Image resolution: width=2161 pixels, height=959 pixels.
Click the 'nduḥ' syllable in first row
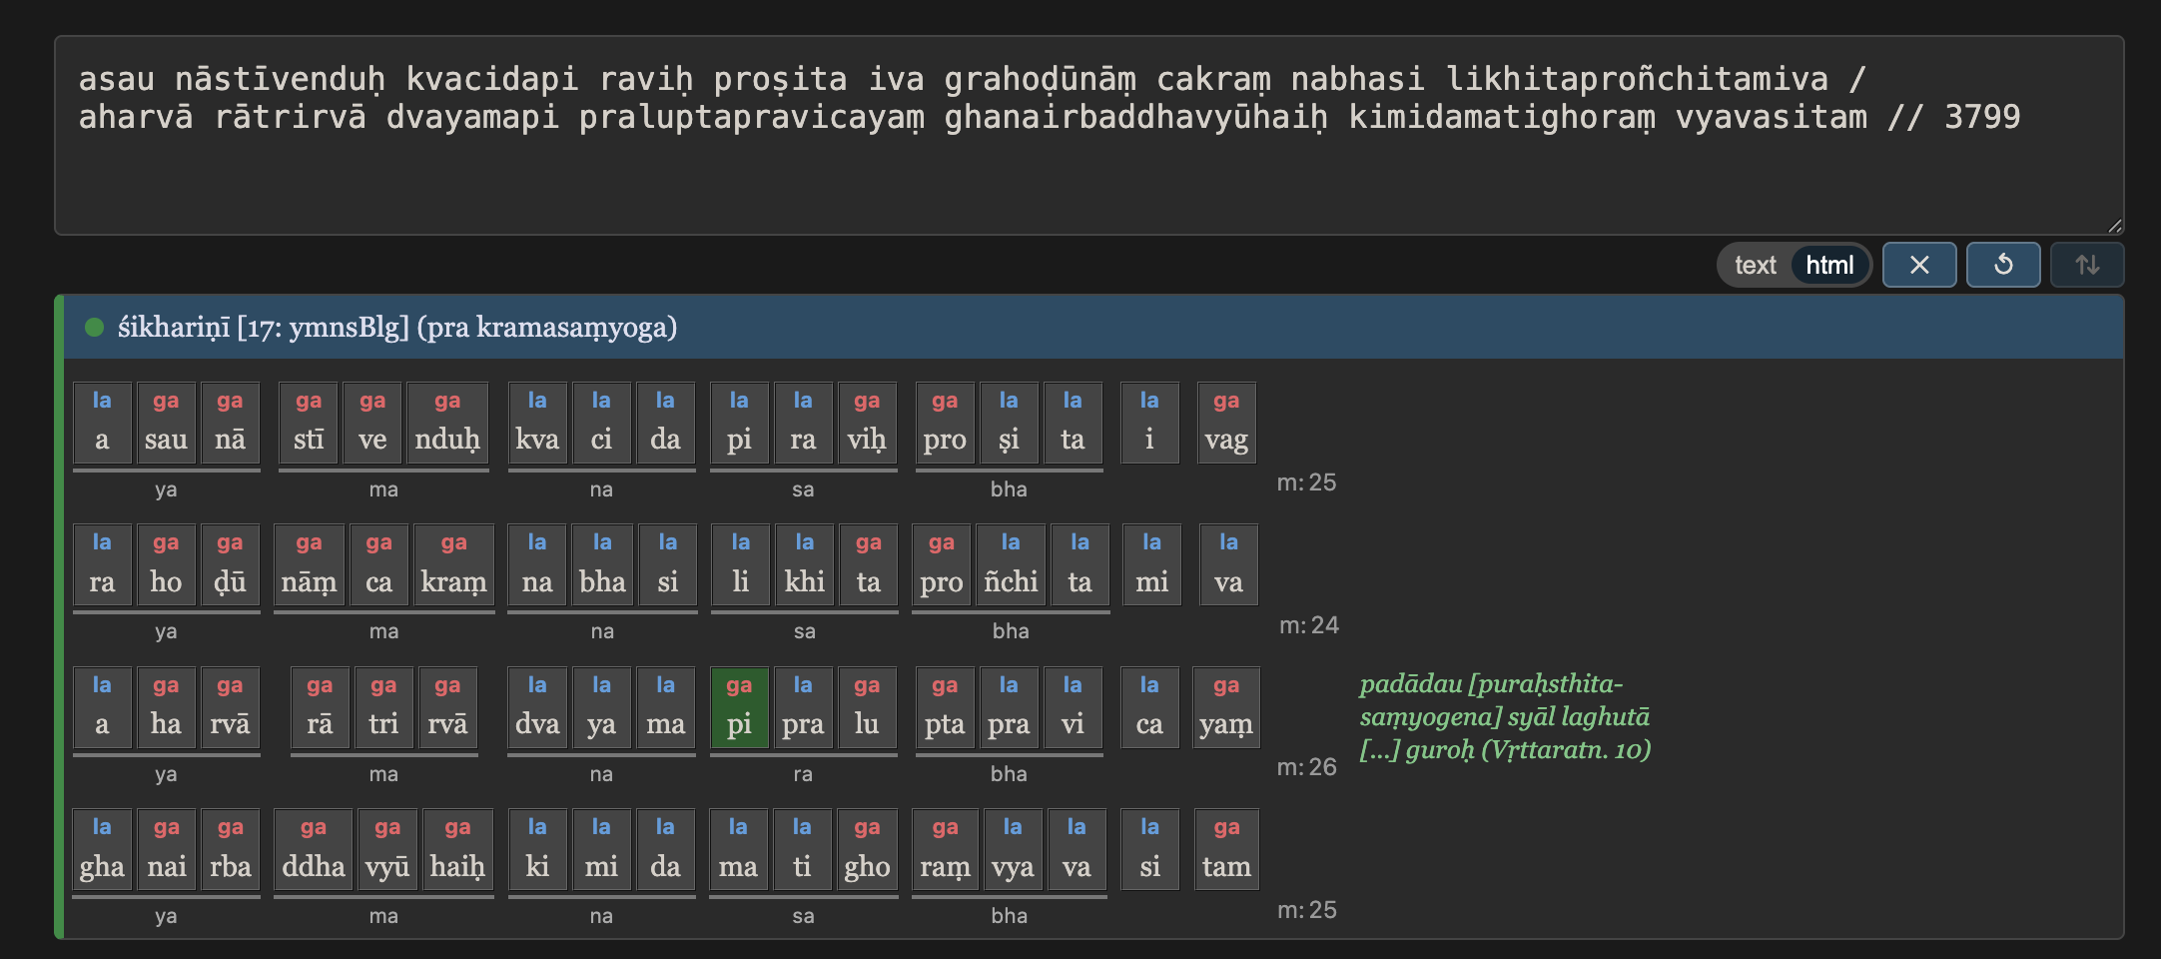coord(447,423)
